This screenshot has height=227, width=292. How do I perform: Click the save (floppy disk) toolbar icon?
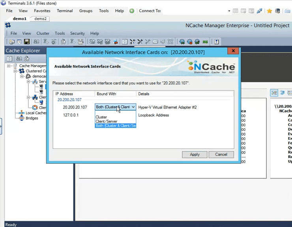coord(27,41)
